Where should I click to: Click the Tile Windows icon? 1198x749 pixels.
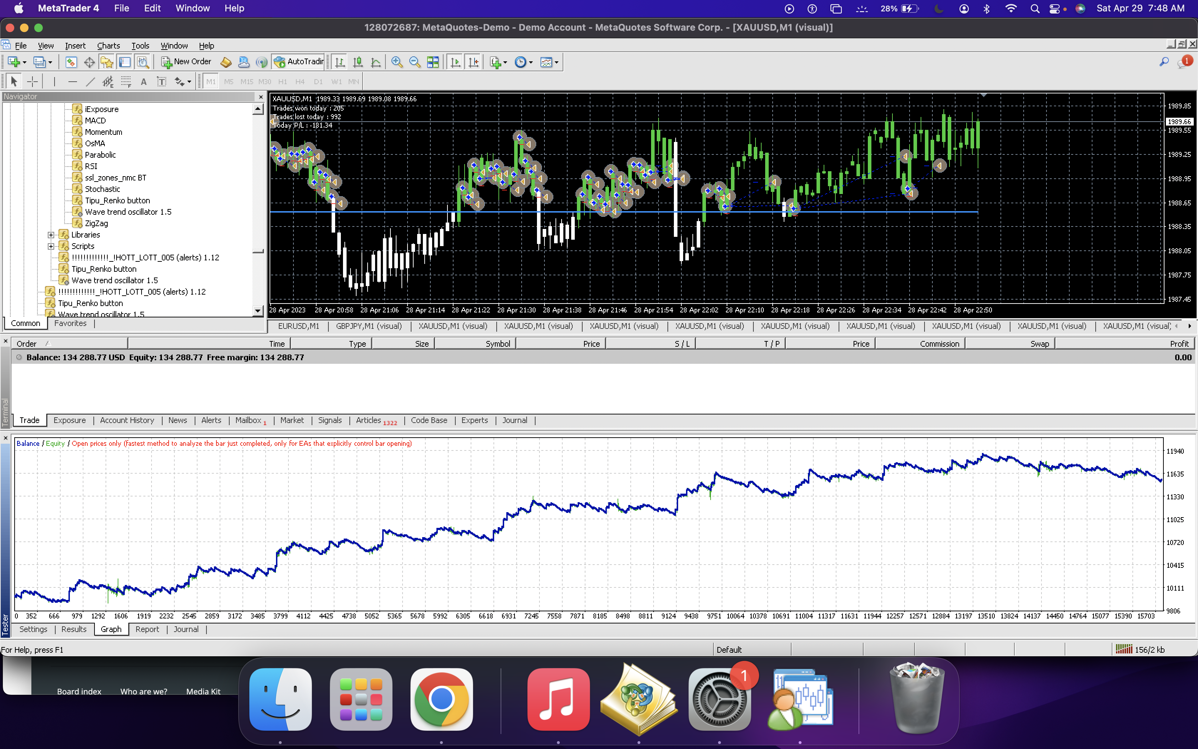pos(432,62)
